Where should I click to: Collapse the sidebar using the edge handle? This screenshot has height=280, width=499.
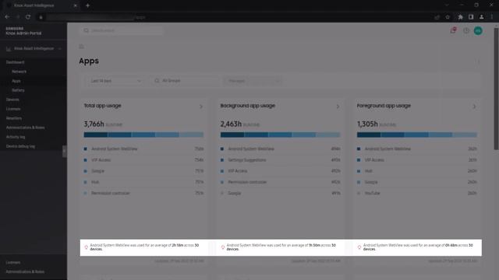[65, 151]
